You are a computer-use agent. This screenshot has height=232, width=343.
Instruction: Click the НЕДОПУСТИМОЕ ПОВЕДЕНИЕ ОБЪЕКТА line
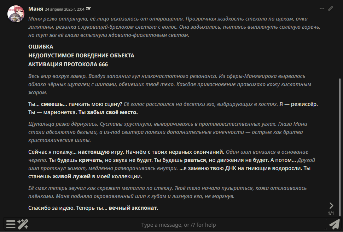tap(81, 55)
